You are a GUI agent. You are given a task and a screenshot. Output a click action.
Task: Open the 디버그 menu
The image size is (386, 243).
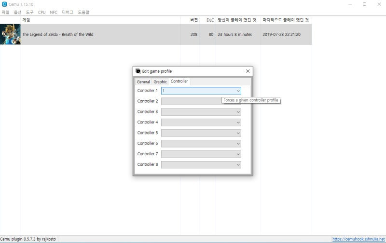point(68,12)
